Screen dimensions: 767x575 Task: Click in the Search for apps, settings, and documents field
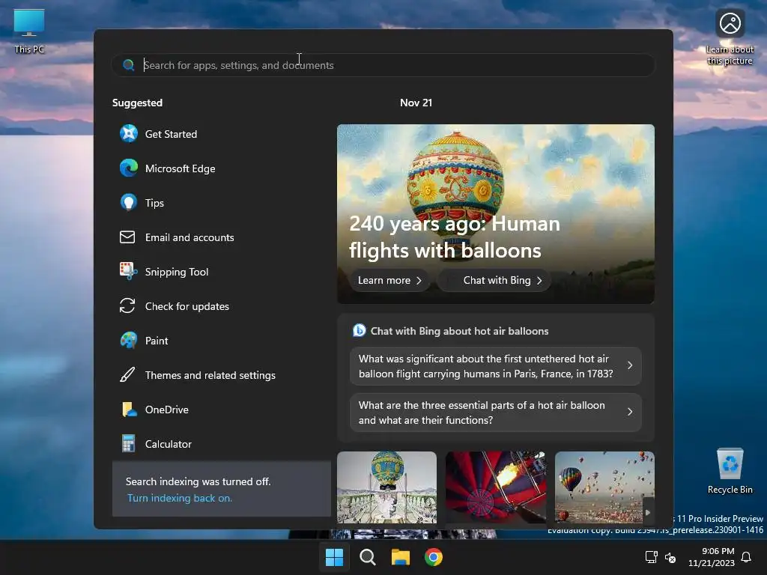click(383, 65)
